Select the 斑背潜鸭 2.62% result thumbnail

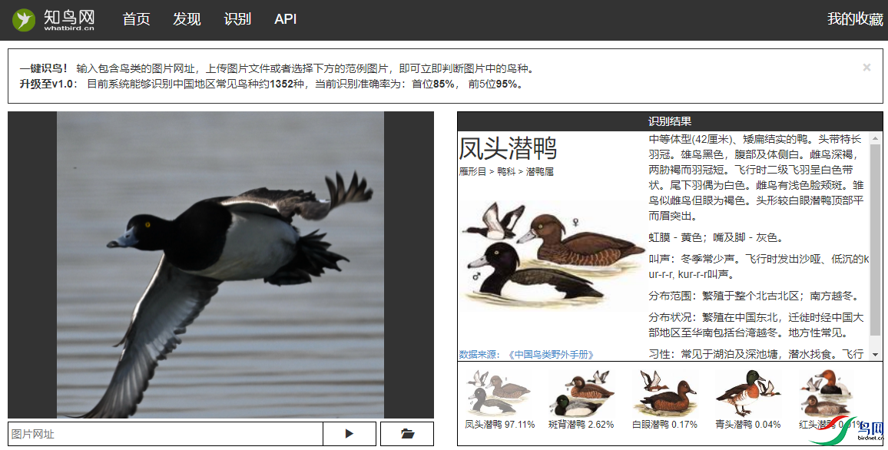[581, 393]
